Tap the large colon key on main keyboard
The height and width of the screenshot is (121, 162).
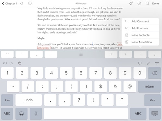[x=42, y=86]
